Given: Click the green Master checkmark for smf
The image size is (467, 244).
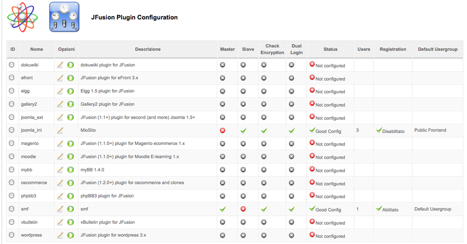Looking at the screenshot, I should (222, 209).
